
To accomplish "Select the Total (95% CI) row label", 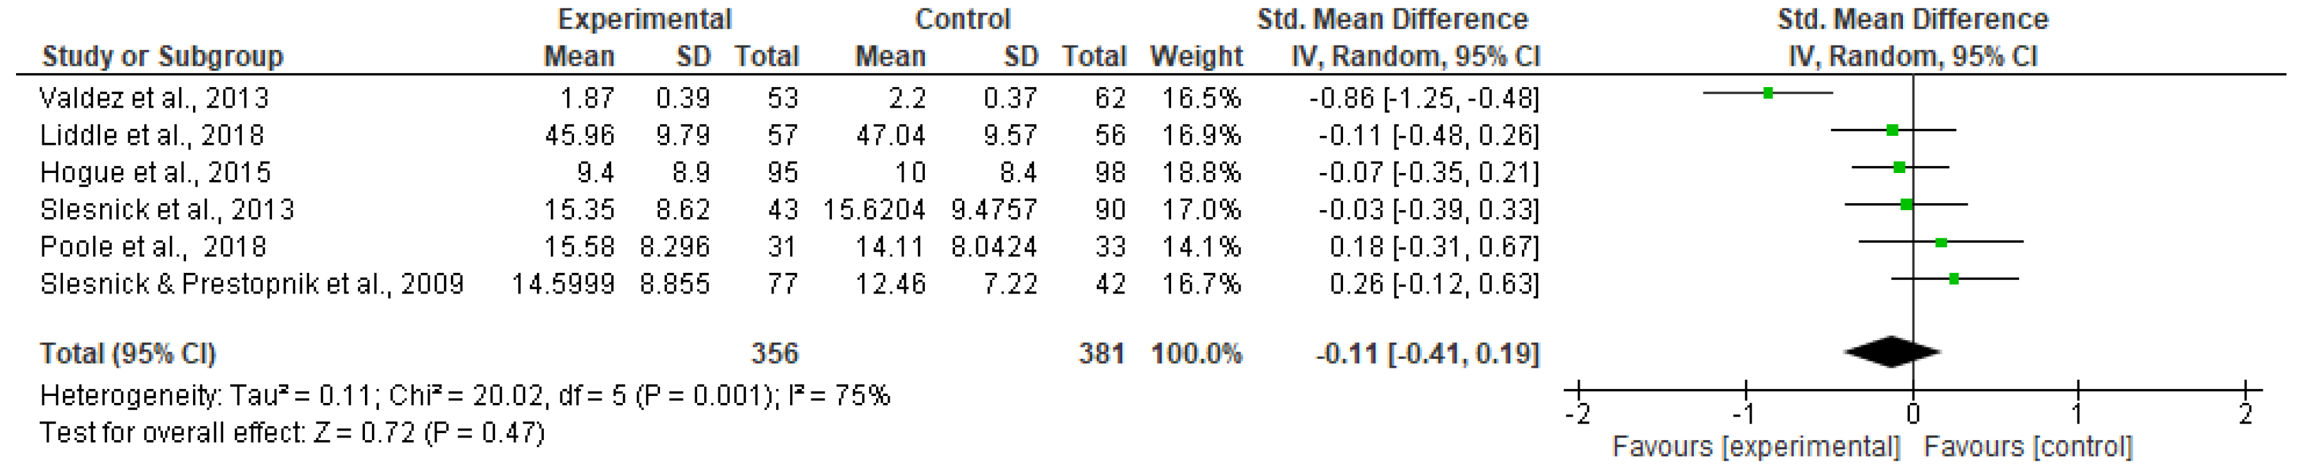I will (128, 354).
